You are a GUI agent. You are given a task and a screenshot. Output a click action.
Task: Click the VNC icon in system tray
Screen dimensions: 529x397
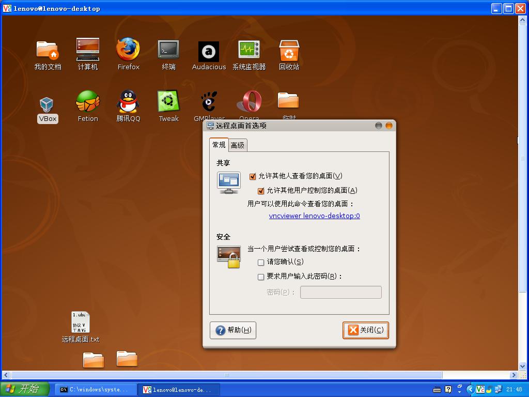pos(480,389)
